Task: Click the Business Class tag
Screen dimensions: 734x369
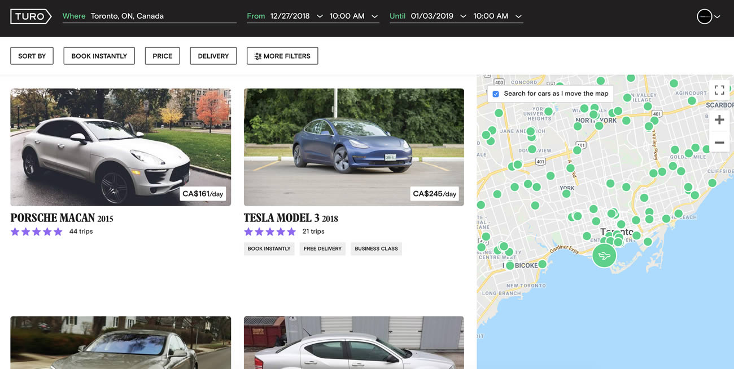Action: [x=376, y=248]
